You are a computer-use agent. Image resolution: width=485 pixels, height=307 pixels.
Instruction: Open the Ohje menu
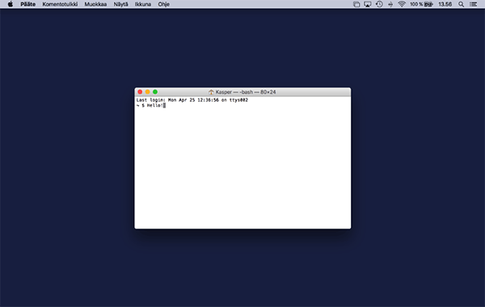[x=163, y=4]
